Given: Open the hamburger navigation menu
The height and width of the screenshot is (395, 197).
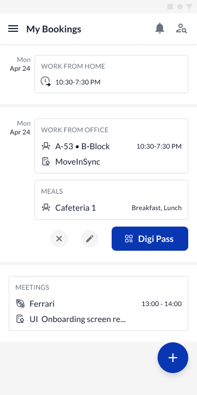Looking at the screenshot, I should point(13,29).
